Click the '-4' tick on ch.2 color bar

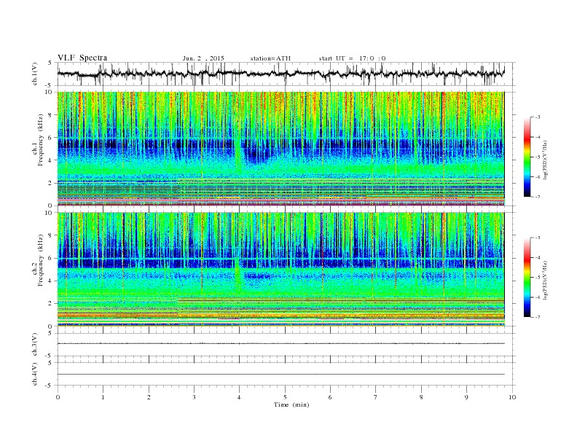tap(538, 257)
